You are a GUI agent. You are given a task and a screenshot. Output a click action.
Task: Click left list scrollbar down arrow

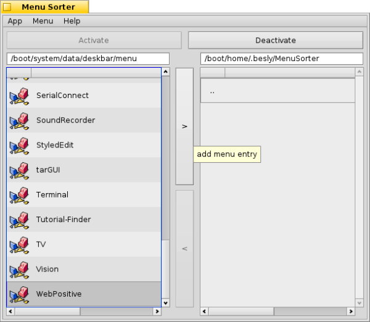pos(165,303)
